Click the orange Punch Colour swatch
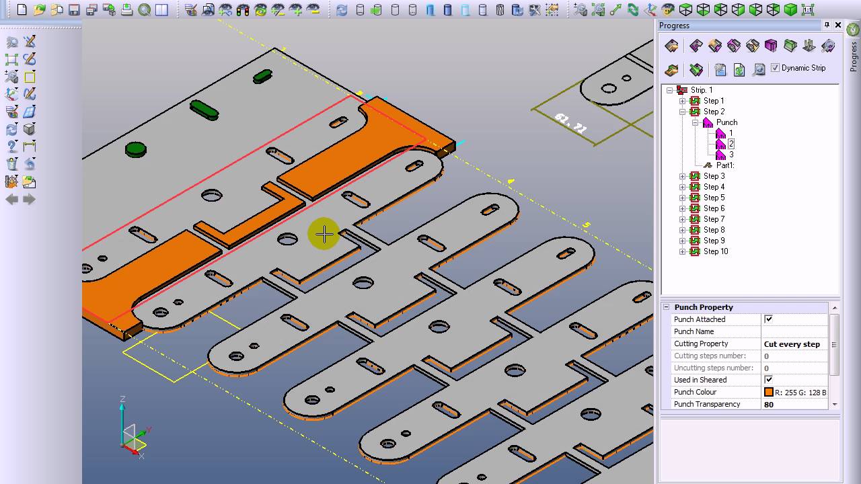Viewport: 861px width, 484px height. click(x=769, y=392)
